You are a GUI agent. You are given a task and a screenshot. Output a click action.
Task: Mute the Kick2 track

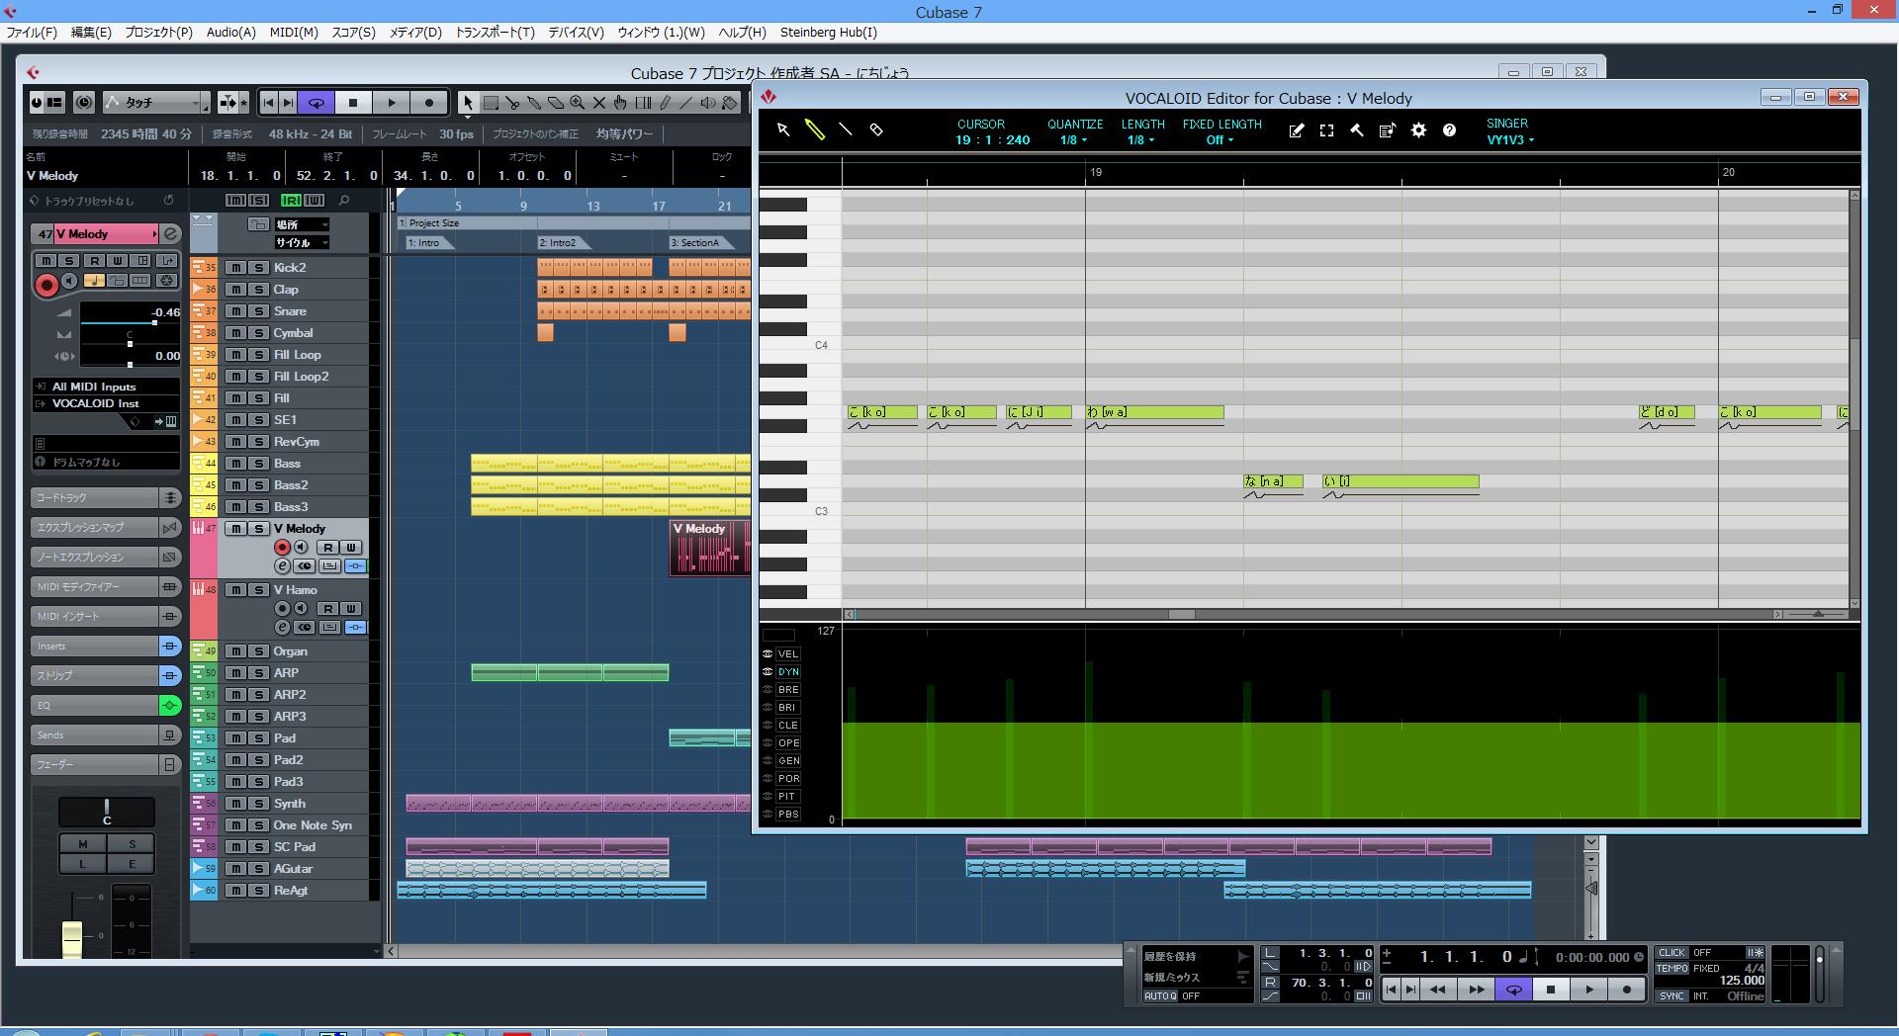[x=235, y=268]
